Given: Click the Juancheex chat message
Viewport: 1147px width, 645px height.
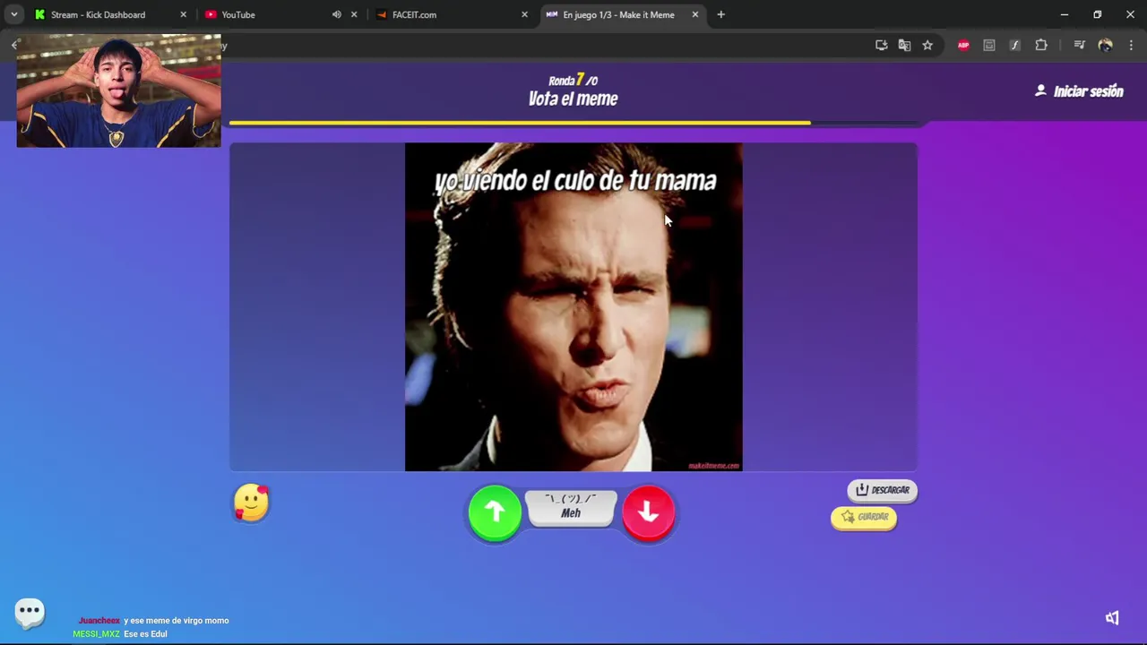Looking at the screenshot, I should pos(153,620).
